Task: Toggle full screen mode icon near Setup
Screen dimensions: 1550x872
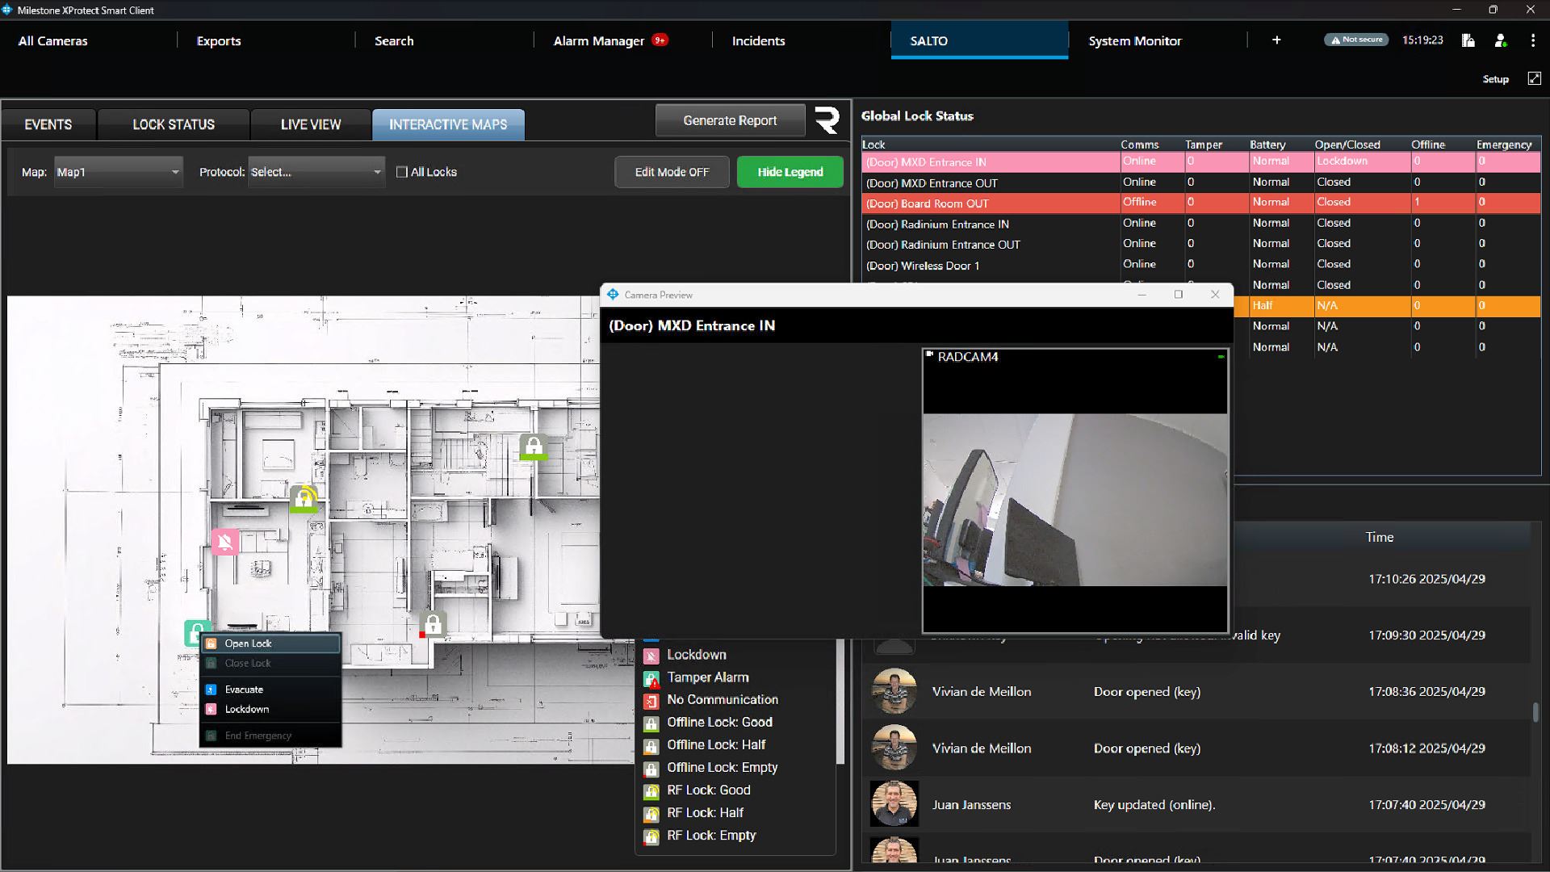Action: click(1534, 78)
